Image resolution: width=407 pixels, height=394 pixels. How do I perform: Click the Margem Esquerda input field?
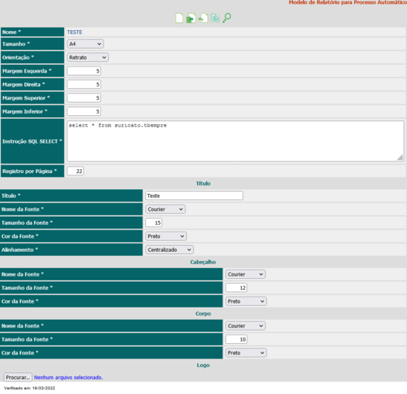[x=84, y=71]
